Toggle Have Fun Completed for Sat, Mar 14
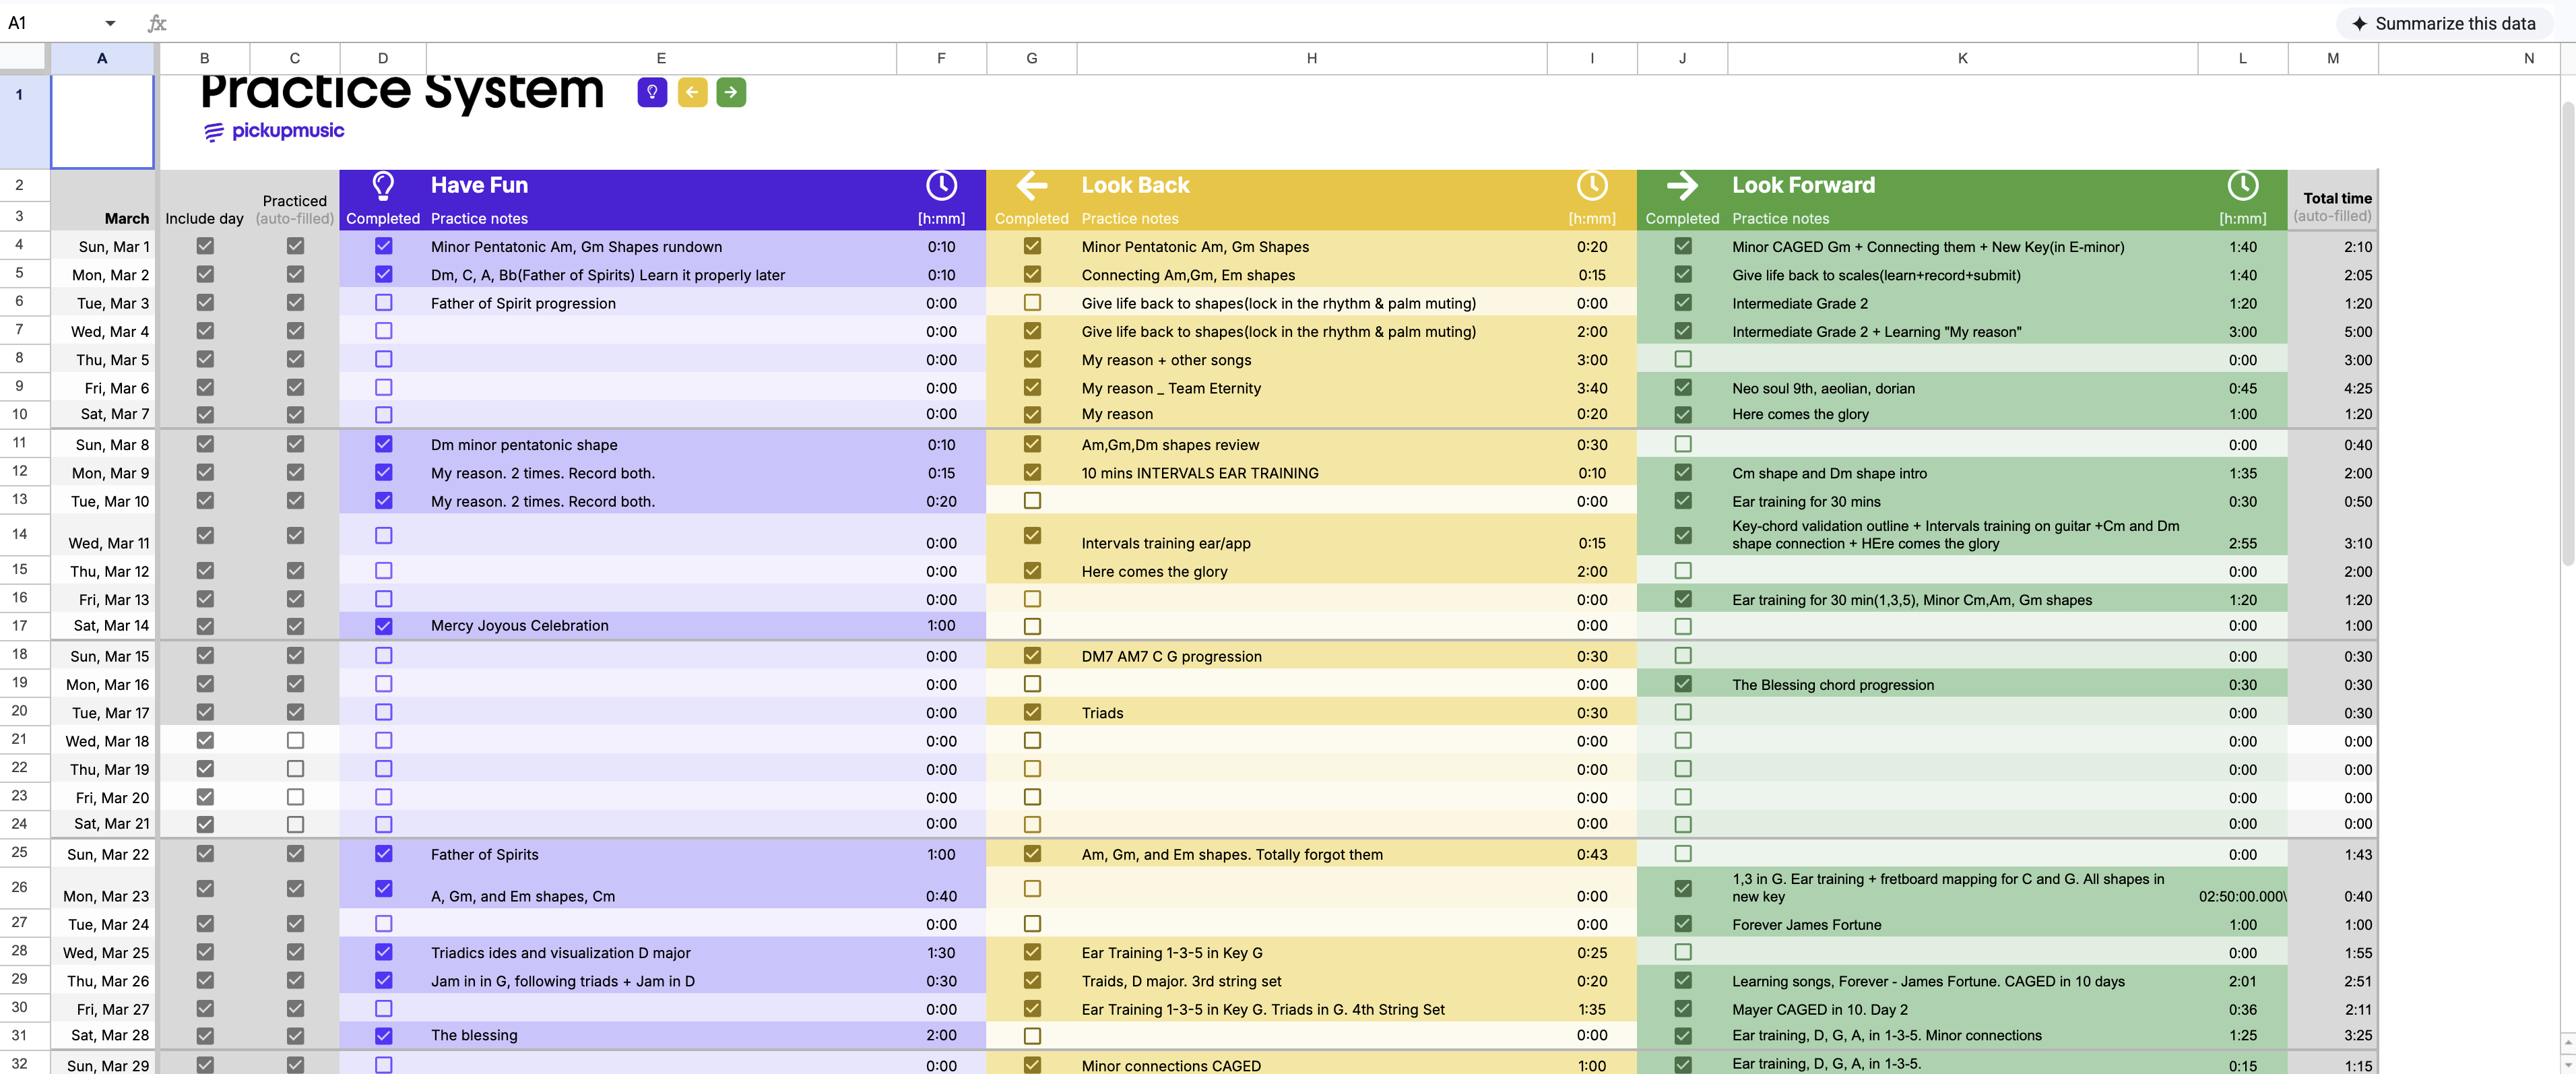2576x1074 pixels. [x=383, y=626]
